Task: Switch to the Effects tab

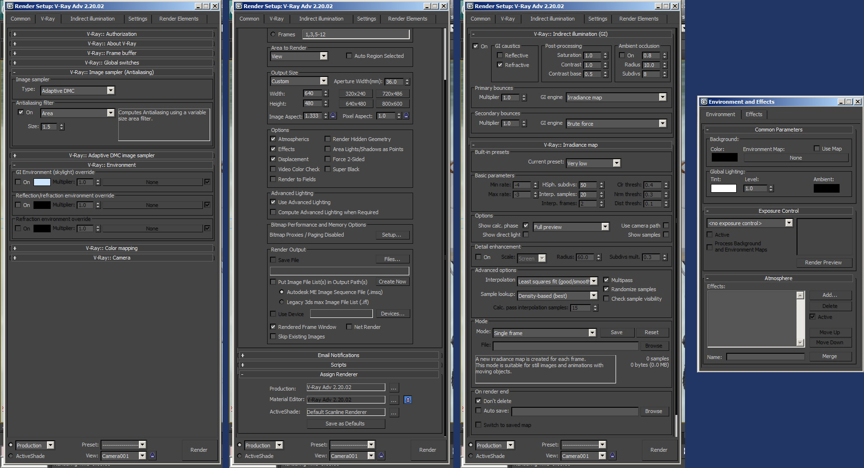Action: pos(754,114)
